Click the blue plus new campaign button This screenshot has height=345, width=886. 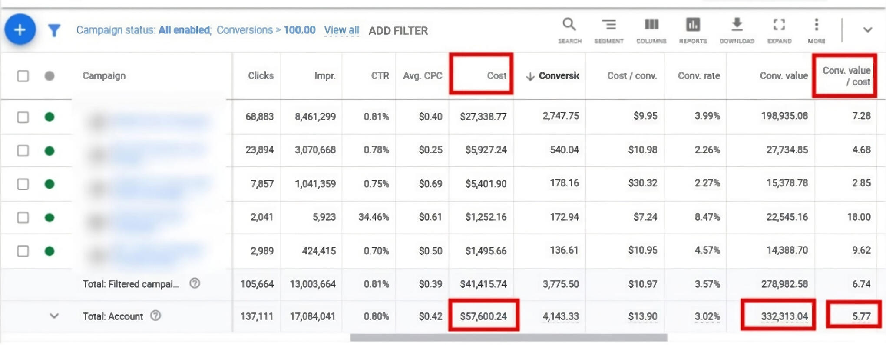tap(20, 30)
